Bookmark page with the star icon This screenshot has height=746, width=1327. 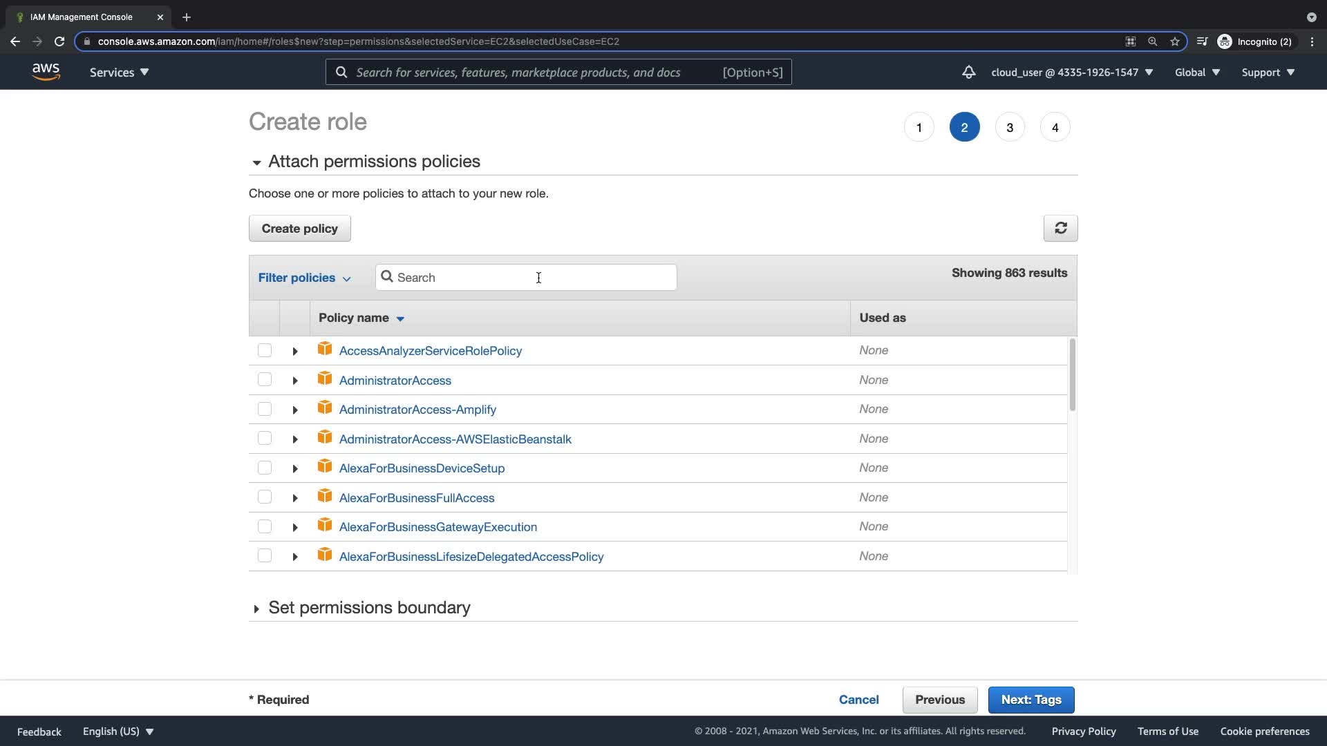click(x=1174, y=41)
